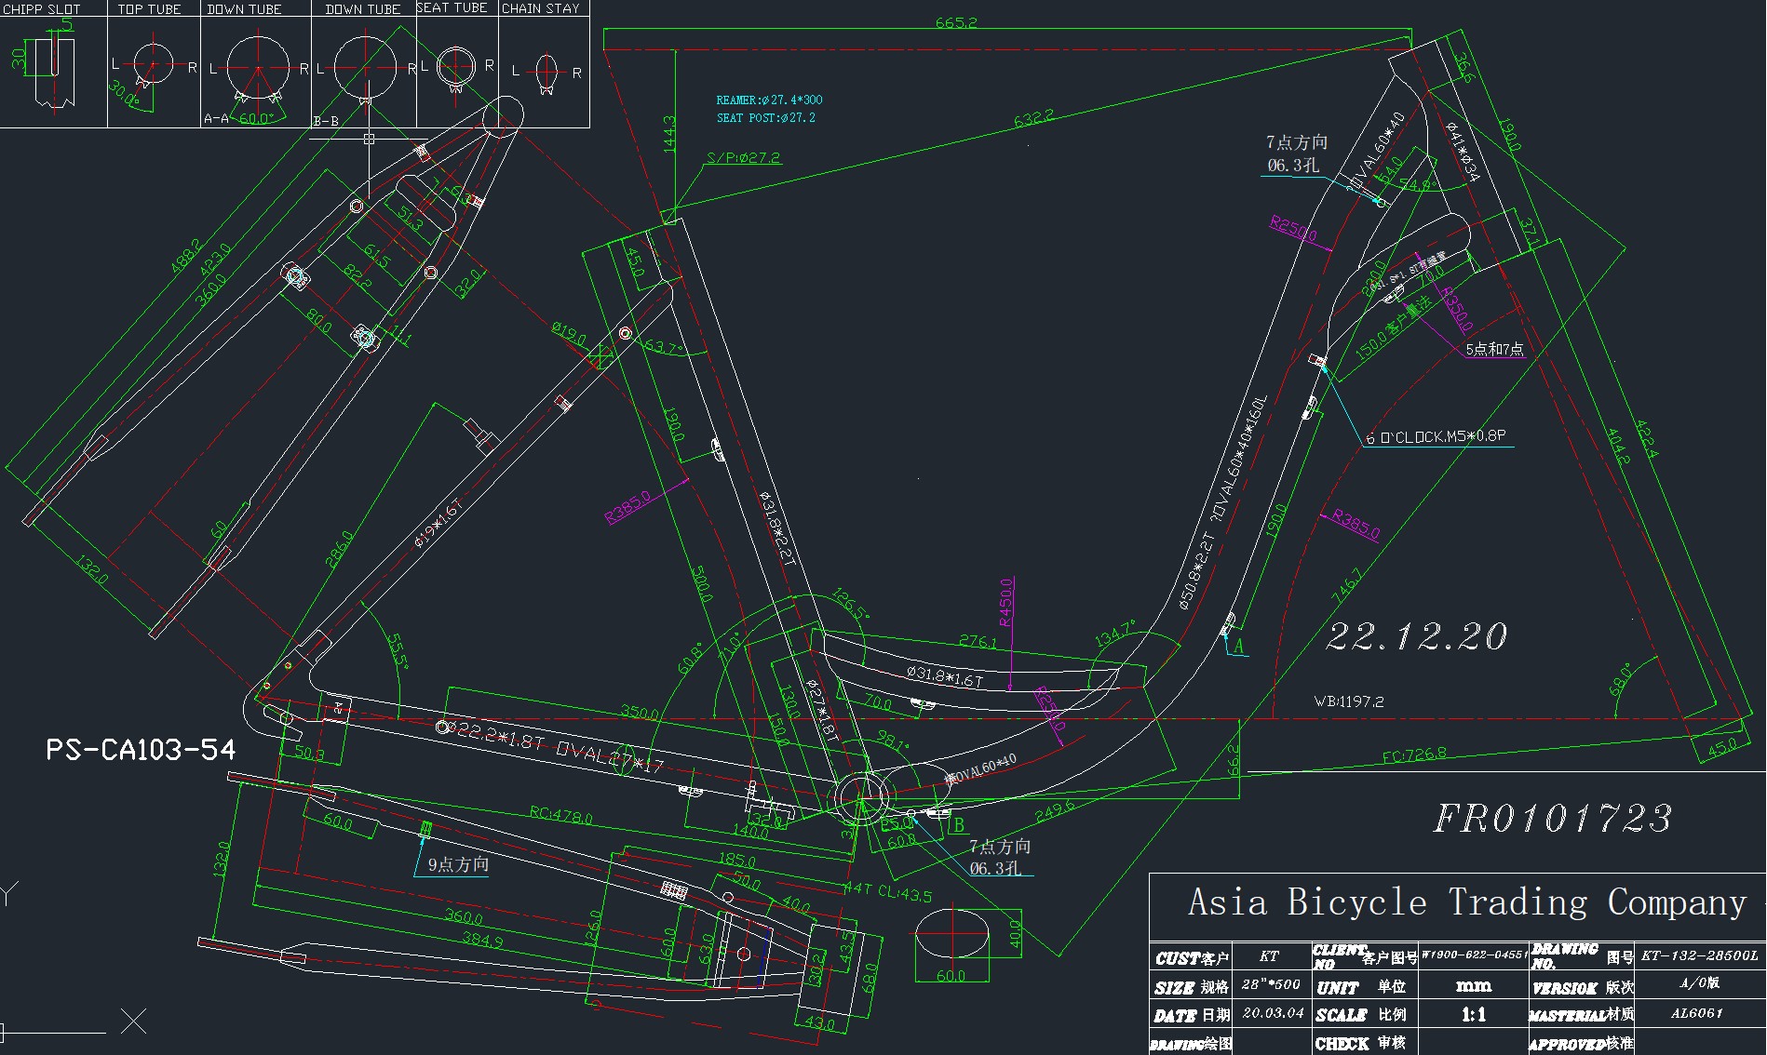Viewport: 1767px width, 1055px height.
Task: Select the DOWN TUBE A-A section circle
Action: [x=257, y=68]
